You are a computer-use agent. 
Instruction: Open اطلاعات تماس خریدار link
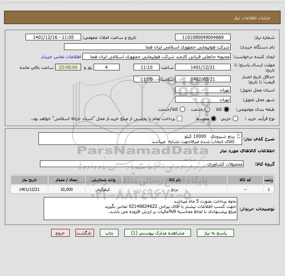(61, 57)
